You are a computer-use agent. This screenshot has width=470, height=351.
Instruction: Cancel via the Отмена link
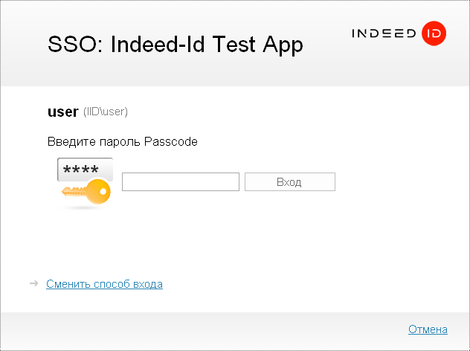coord(428,329)
